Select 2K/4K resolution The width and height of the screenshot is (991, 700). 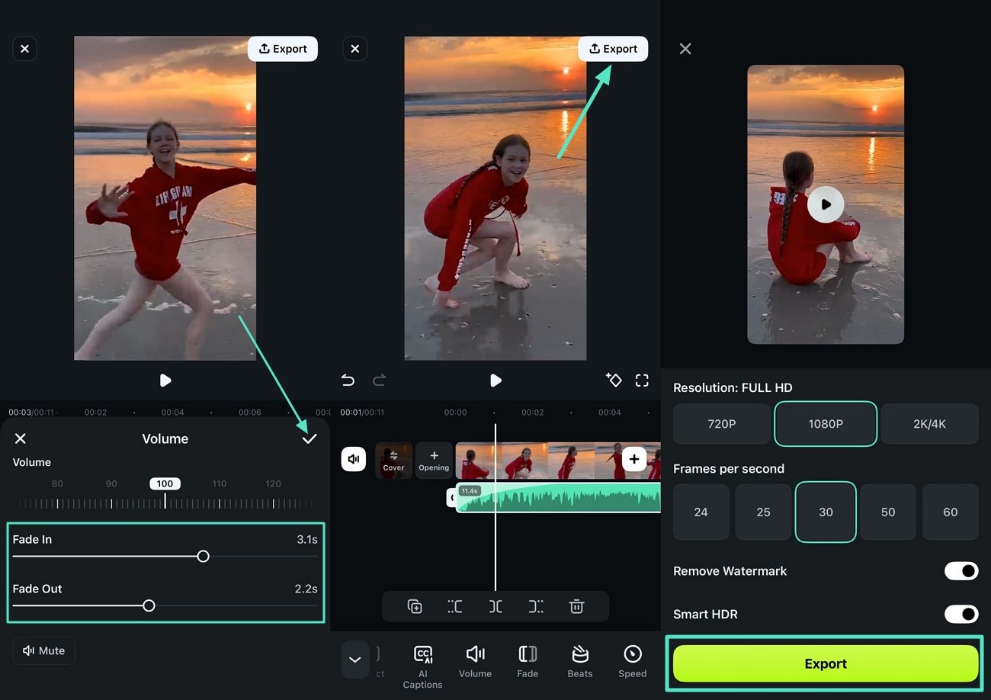(929, 424)
